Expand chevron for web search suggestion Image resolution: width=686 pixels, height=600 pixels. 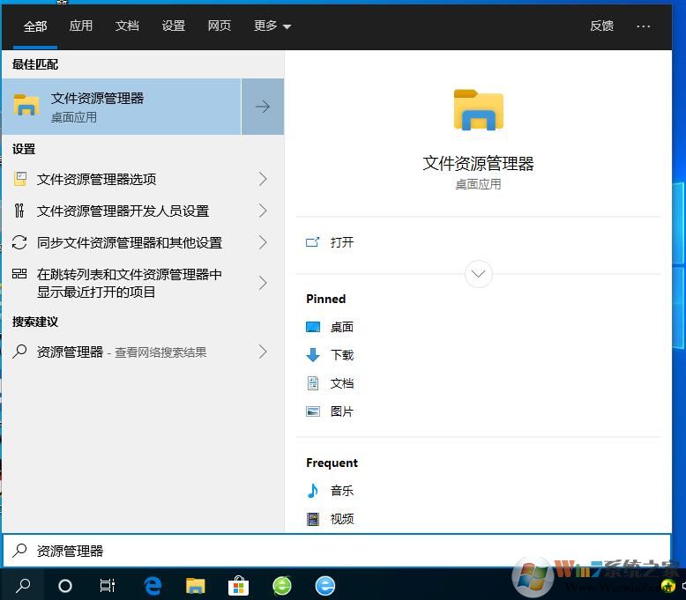click(263, 352)
